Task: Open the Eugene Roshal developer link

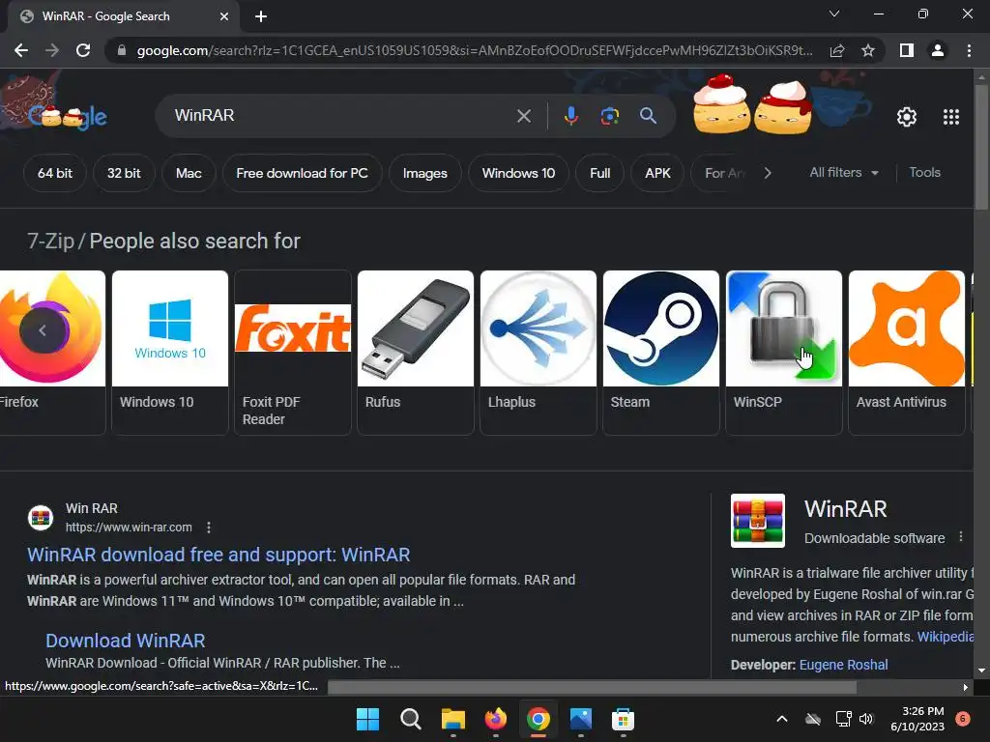Action: coord(843,665)
